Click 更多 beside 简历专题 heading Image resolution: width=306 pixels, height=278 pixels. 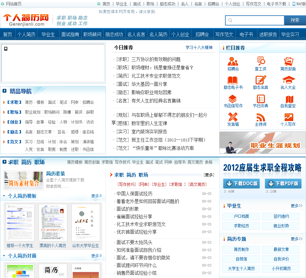click(296, 239)
